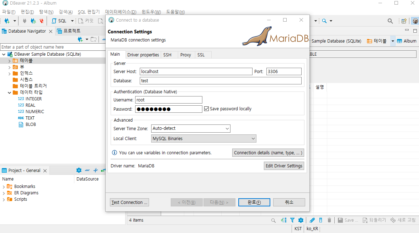This screenshot has width=419, height=233.
Task: Click the new folder icon in Database Navigator
Action: (x=94, y=39)
